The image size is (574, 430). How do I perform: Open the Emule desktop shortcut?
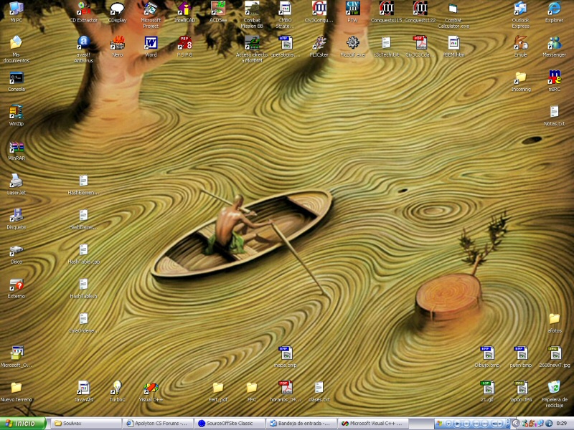click(520, 43)
